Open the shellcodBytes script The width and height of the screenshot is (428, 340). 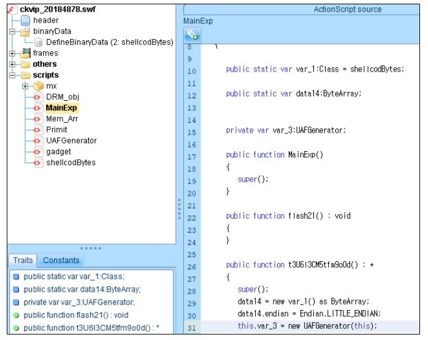(71, 163)
